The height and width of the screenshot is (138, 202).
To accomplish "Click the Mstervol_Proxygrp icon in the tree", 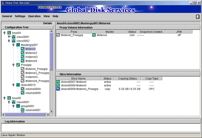I will (x=22, y=69).
